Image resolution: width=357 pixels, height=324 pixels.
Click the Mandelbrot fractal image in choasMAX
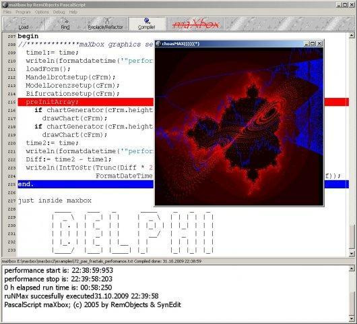239,126
